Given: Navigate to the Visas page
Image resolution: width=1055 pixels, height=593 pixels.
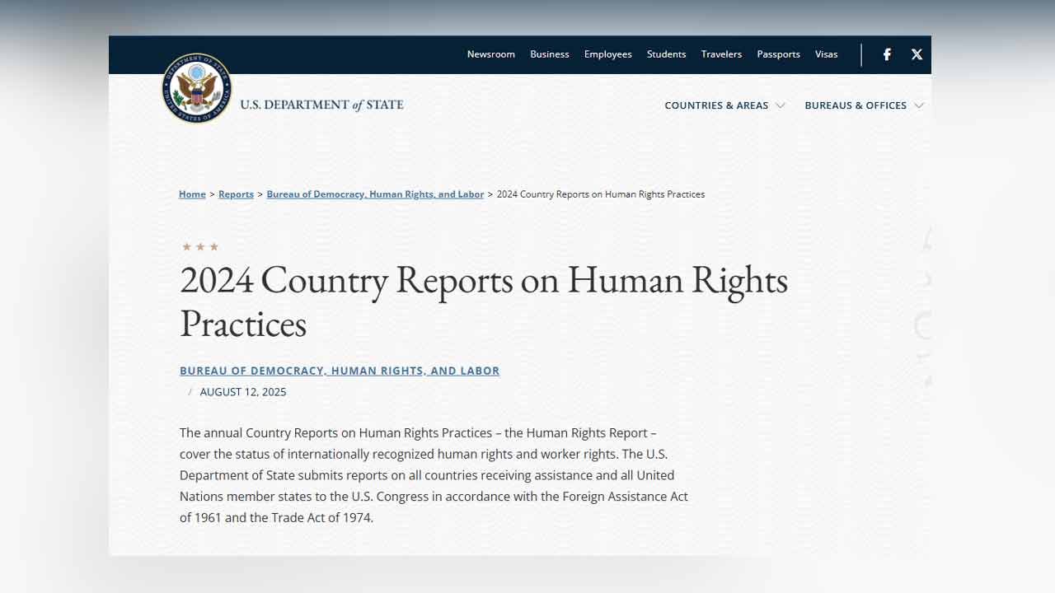Looking at the screenshot, I should 826,54.
